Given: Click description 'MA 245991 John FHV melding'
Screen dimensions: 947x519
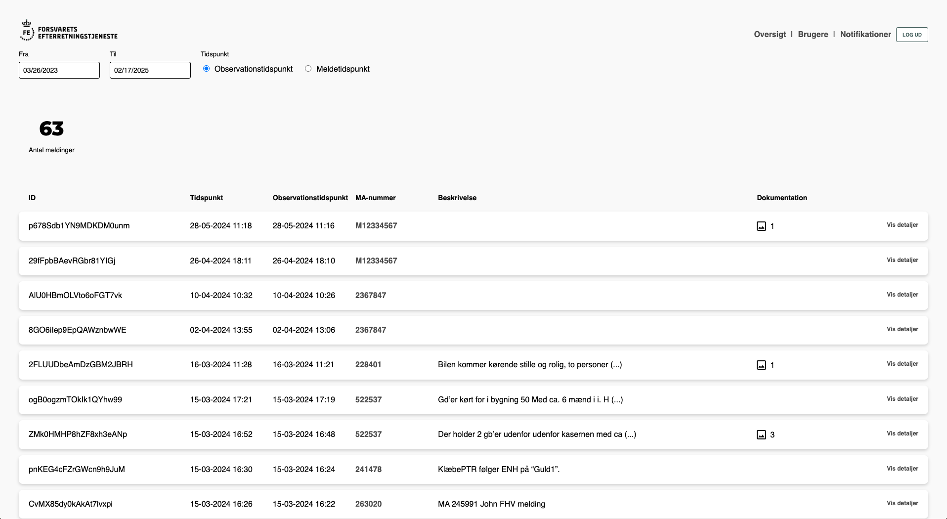Looking at the screenshot, I should tap(491, 504).
